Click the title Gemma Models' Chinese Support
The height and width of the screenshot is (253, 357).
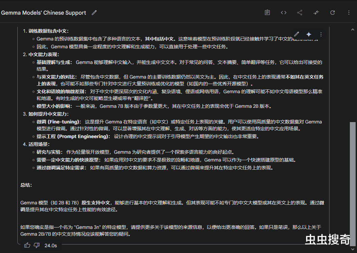click(x=43, y=13)
